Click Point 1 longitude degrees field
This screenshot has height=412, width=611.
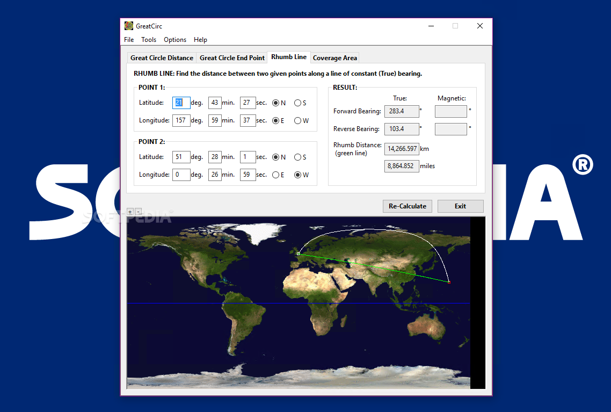181,120
